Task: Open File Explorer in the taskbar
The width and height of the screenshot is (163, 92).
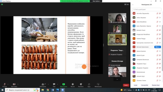Action: pyautogui.click(x=43, y=90)
